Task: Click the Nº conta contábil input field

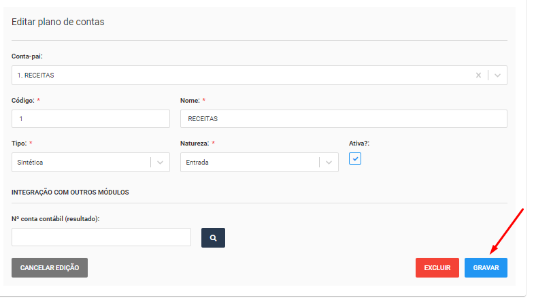Action: 101,237
